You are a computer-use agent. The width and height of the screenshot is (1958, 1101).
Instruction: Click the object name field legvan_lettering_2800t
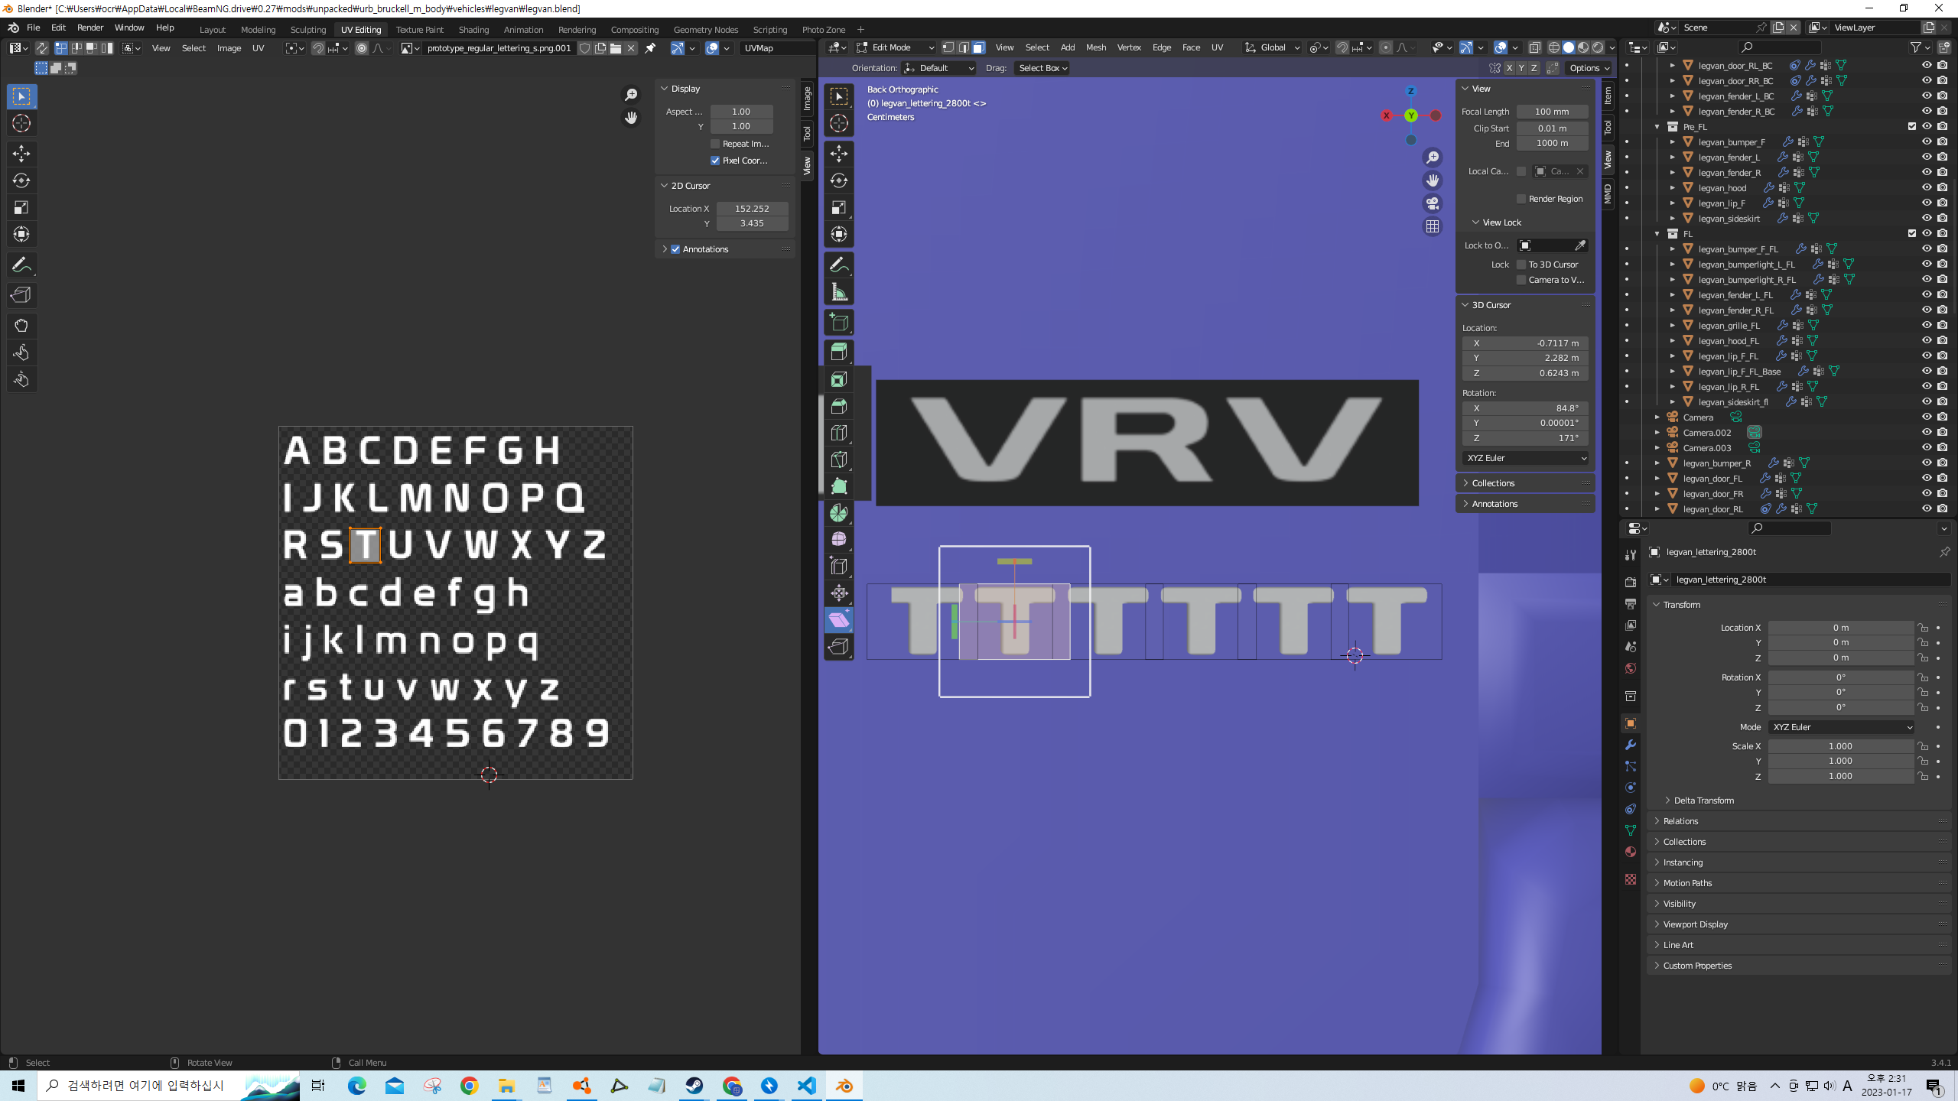tap(1809, 580)
